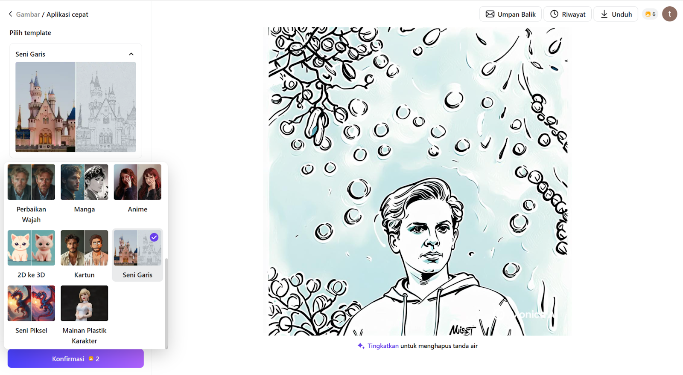Image resolution: width=683 pixels, height=375 pixels.
Task: Click the Tingkatkan upgrade link
Action: coord(383,346)
